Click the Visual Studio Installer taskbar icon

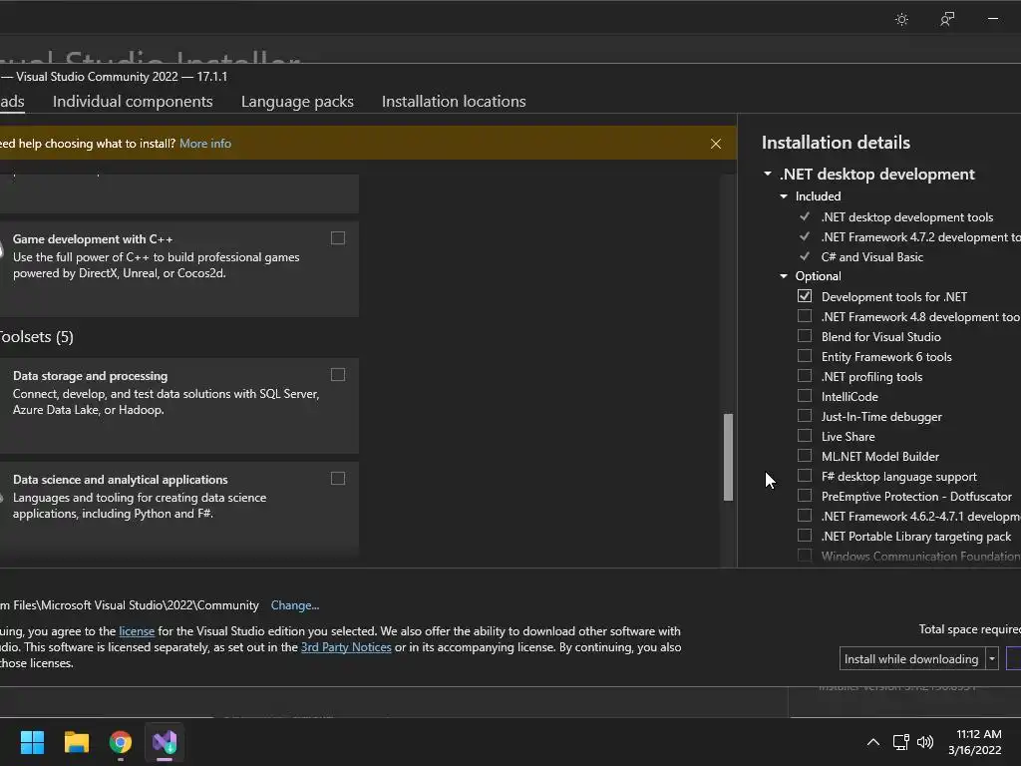click(x=165, y=742)
